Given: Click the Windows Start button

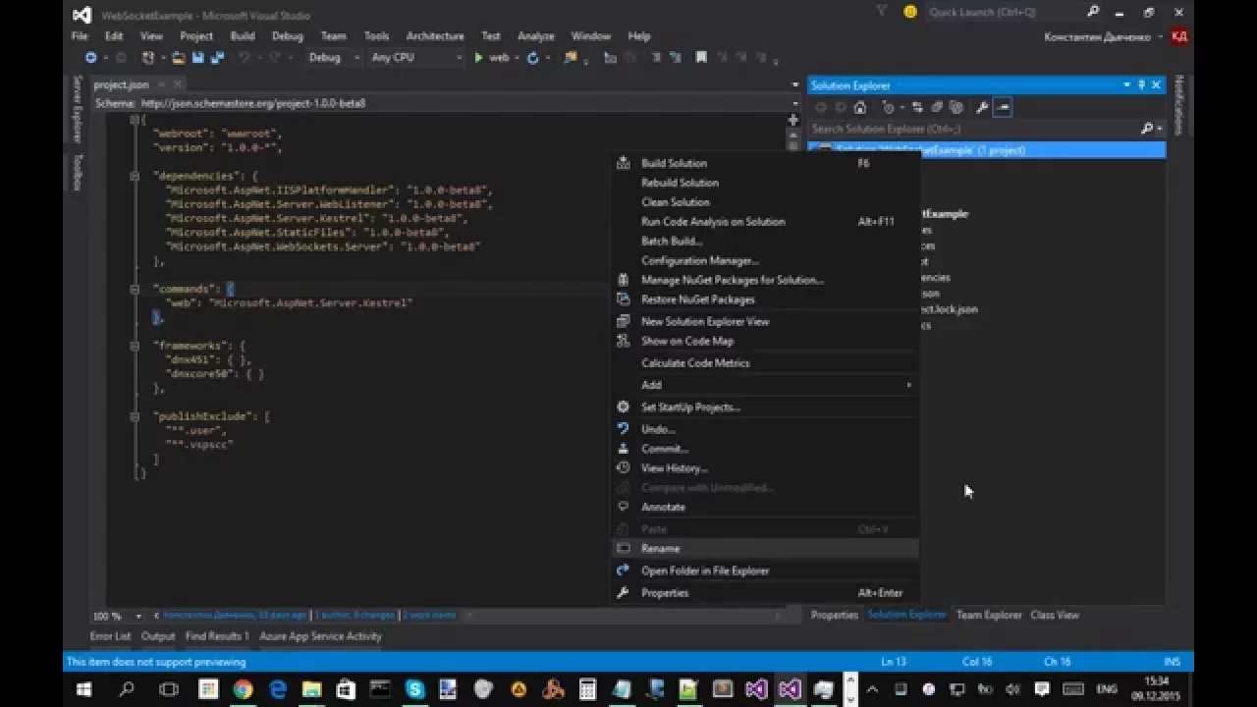Looking at the screenshot, I should coord(83,689).
